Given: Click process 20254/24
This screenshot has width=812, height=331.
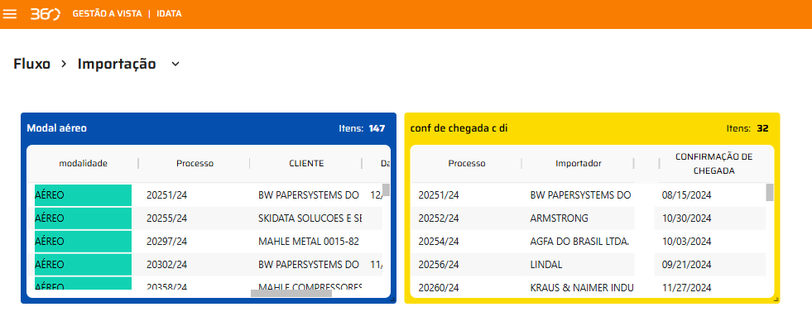Looking at the screenshot, I should click(x=439, y=242).
